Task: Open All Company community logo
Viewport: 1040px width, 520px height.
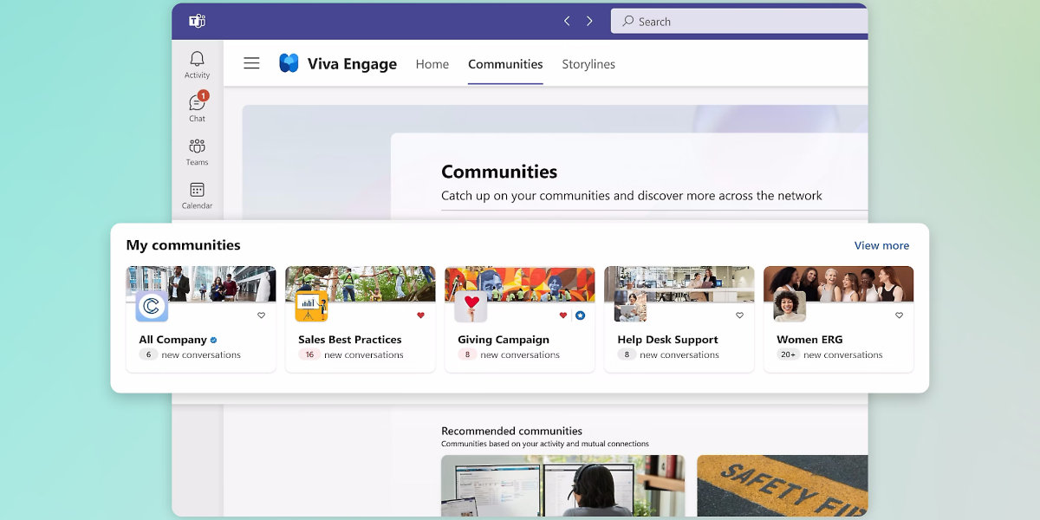Action: [152, 306]
